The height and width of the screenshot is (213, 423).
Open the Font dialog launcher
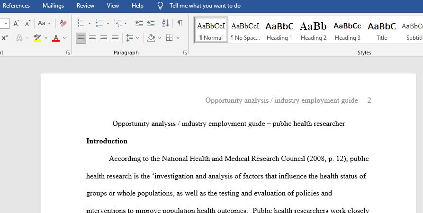(68, 53)
